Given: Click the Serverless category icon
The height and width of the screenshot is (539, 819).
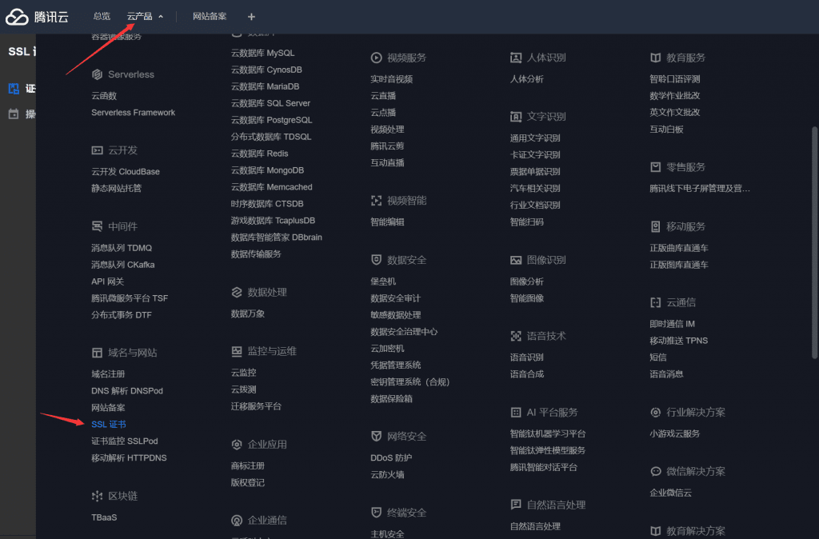Looking at the screenshot, I should pyautogui.click(x=97, y=74).
